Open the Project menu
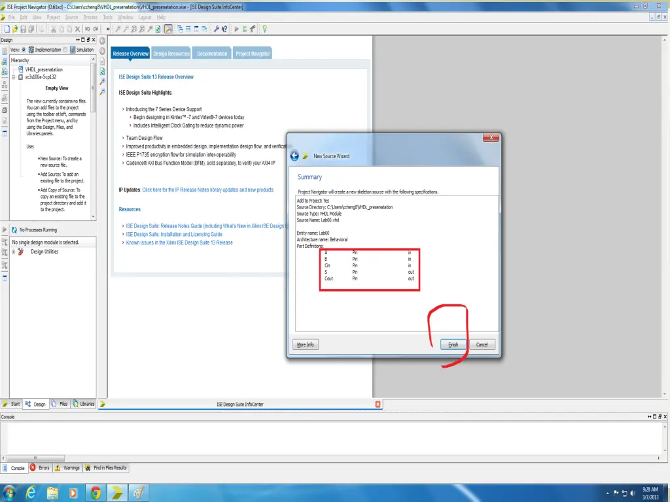 pos(53,18)
